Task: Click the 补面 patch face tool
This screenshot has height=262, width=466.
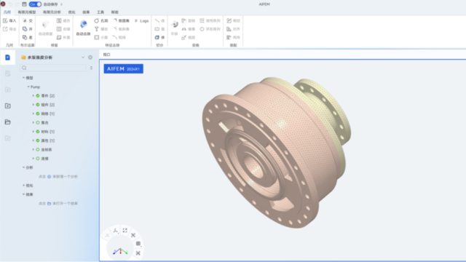Action: pyautogui.click(x=63, y=37)
